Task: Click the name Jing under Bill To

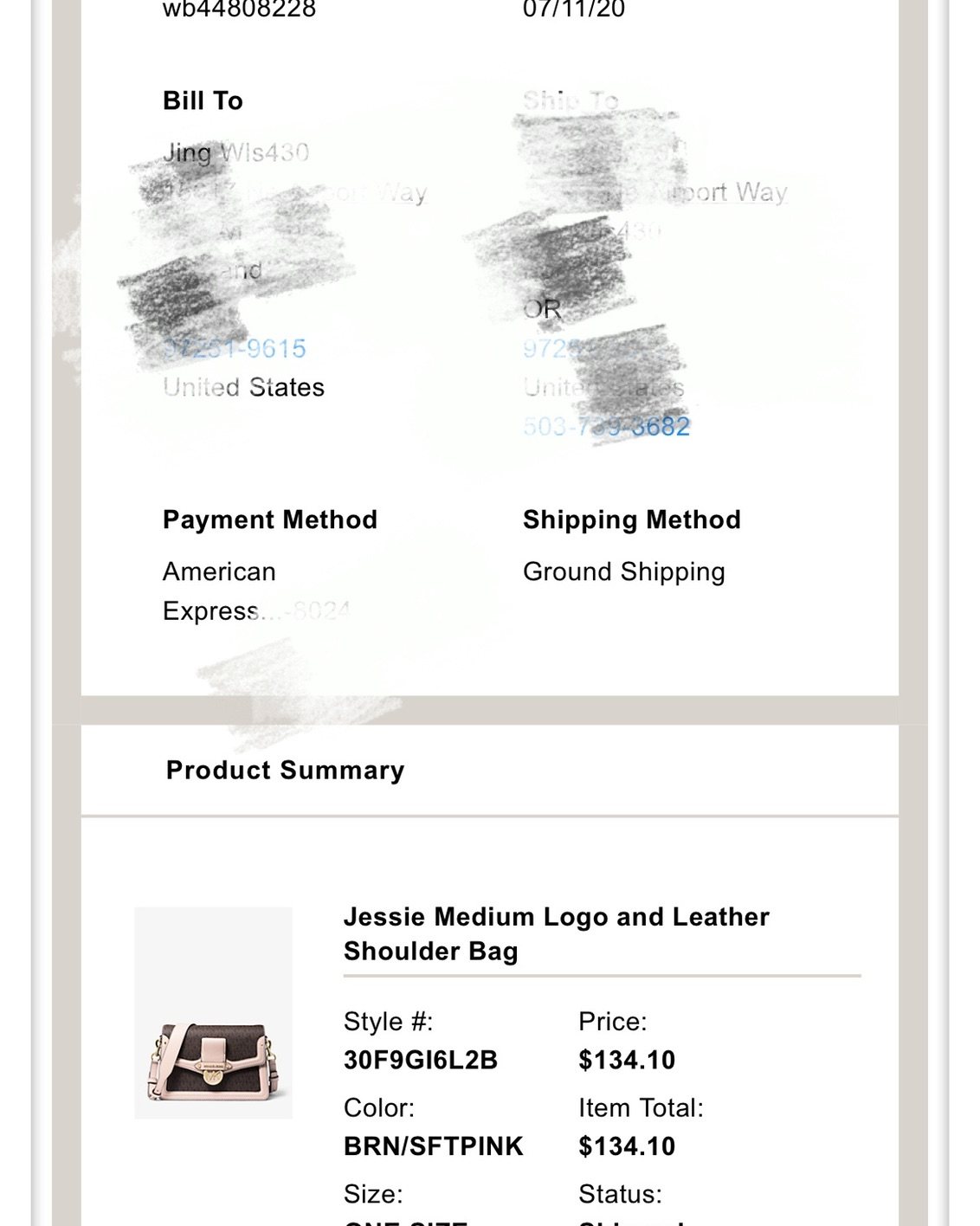Action: [187, 153]
